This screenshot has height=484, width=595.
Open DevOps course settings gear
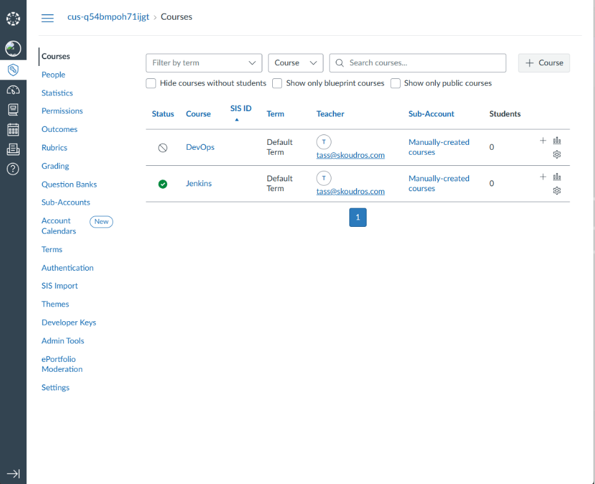point(557,154)
